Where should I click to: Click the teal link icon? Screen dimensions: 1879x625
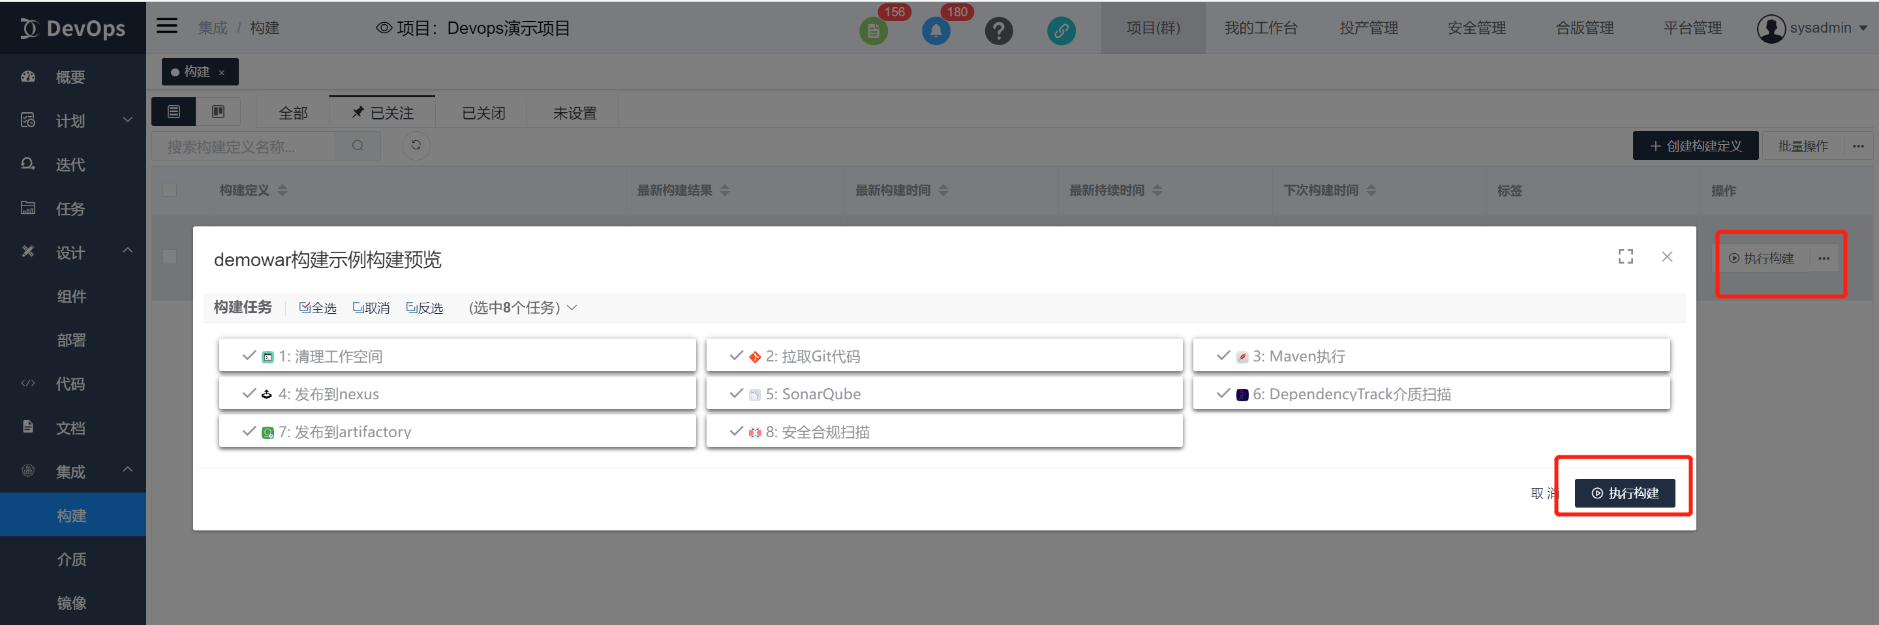1062,31
